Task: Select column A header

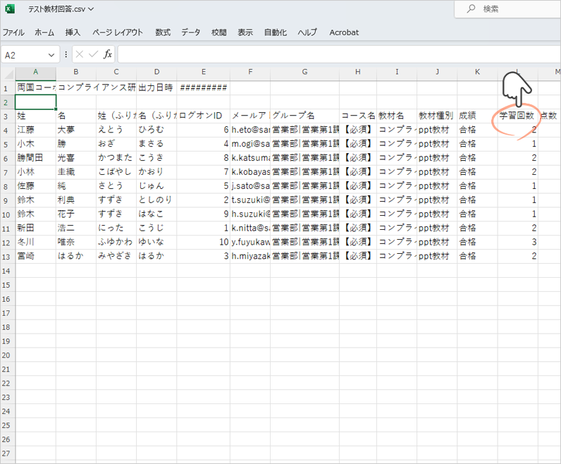Action: coord(35,72)
